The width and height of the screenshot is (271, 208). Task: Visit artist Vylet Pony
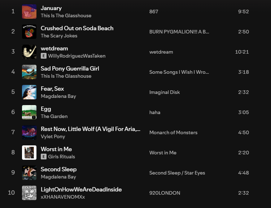click(x=53, y=136)
